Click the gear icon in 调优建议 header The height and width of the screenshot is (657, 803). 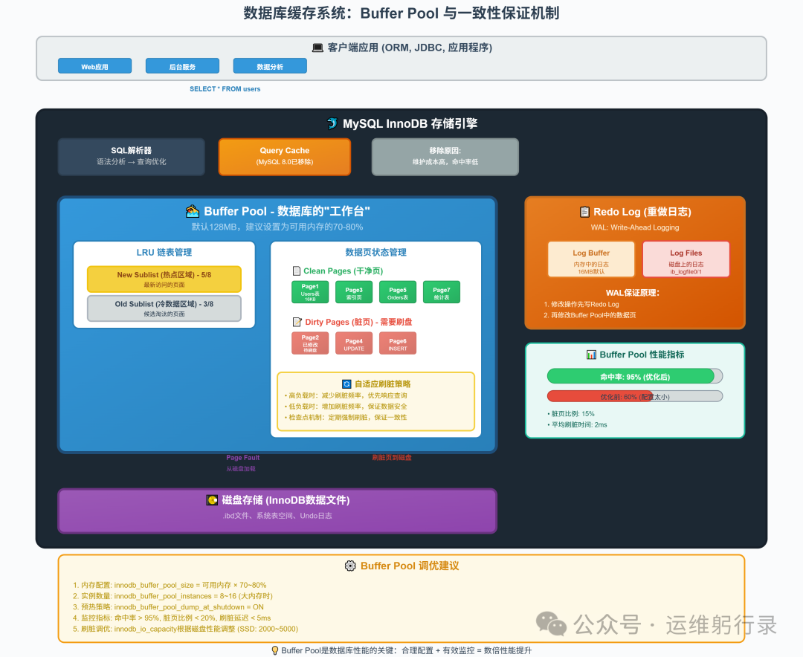pyautogui.click(x=349, y=566)
